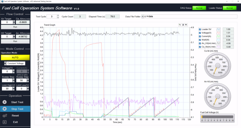The height and width of the screenshot is (128, 241).
Task: Click the Exit door icon
Action: [x=5, y=122]
